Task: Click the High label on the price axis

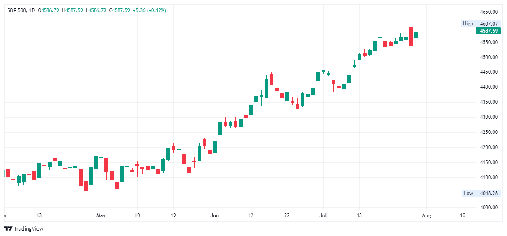Action: click(468, 23)
